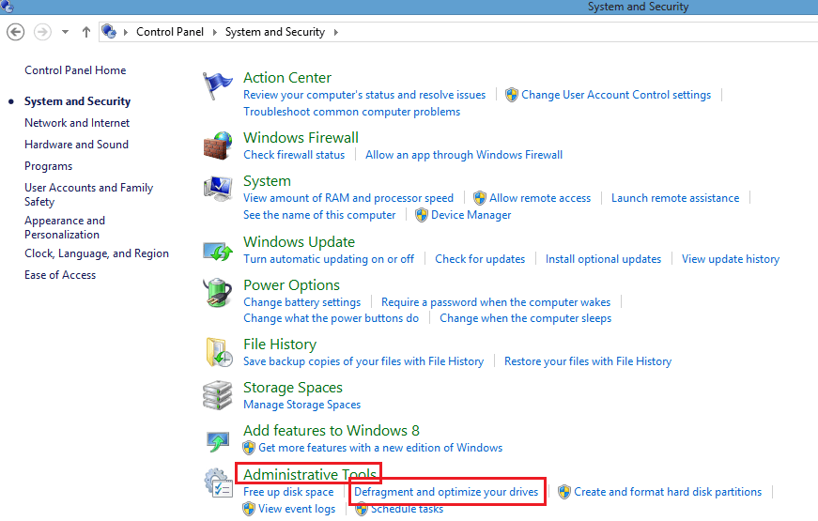Expand the chevron after Control Panel breadcrumb

tap(214, 32)
